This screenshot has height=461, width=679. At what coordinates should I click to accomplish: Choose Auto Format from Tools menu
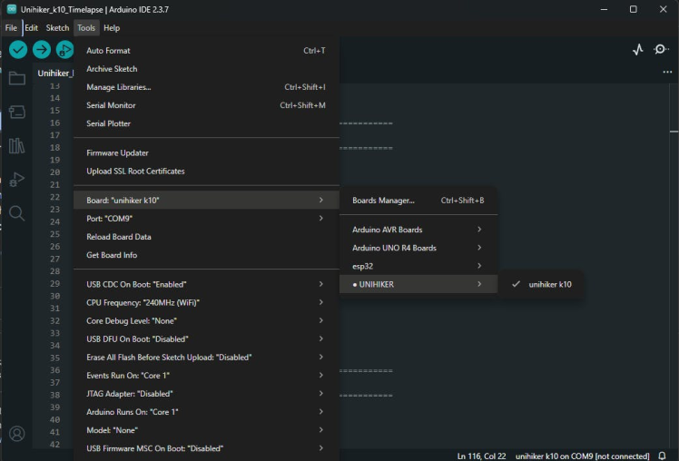206,51
